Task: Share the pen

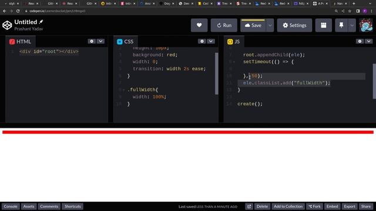Action: pos(366,206)
